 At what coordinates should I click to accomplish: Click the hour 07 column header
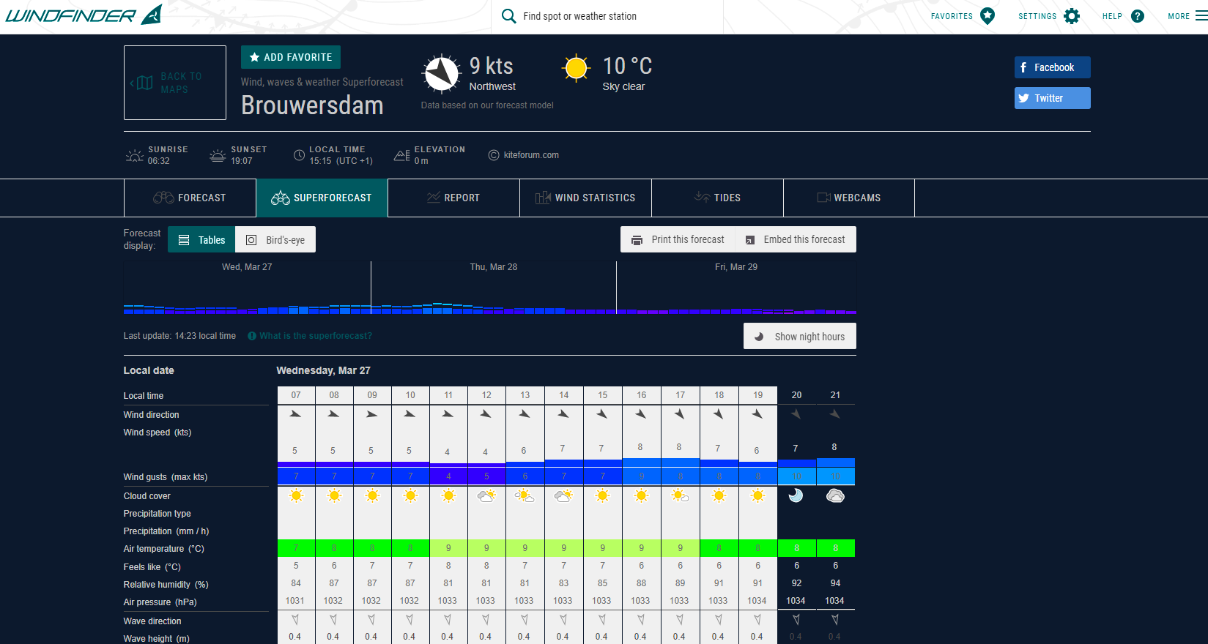pyautogui.click(x=296, y=395)
